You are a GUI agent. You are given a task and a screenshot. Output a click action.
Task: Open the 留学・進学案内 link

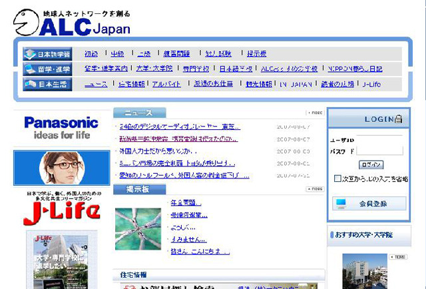click(106, 69)
